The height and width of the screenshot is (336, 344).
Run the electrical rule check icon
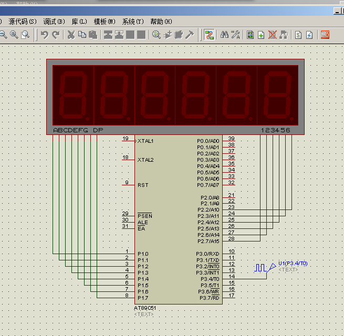point(309,35)
